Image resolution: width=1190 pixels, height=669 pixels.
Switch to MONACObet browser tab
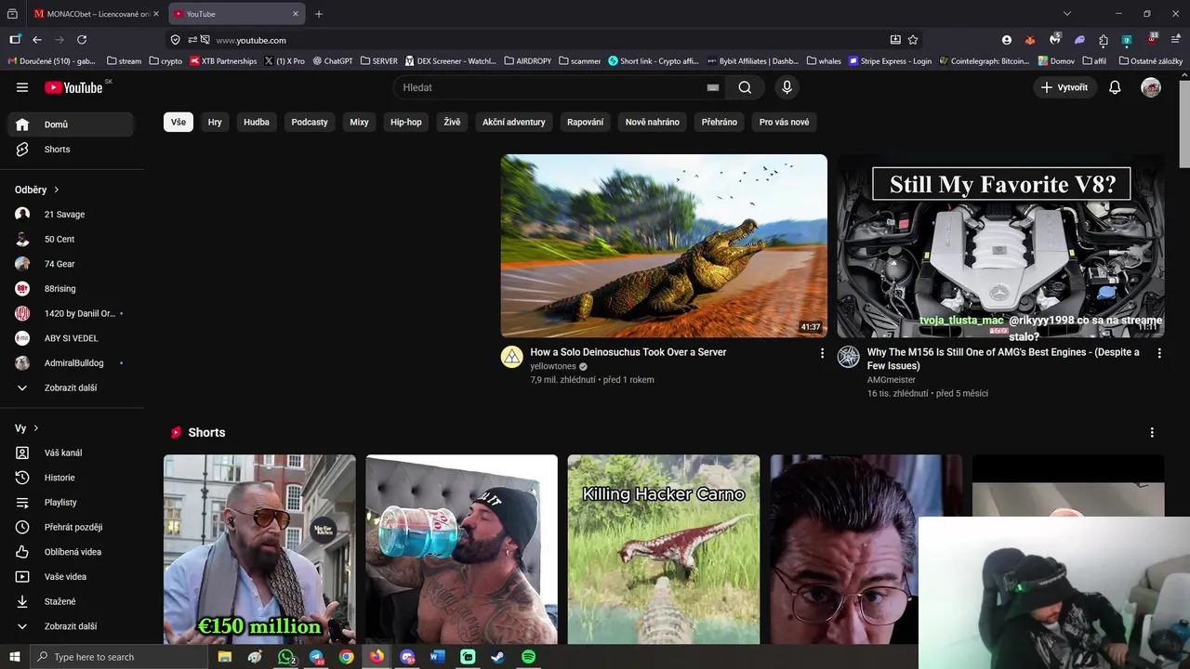click(96, 14)
